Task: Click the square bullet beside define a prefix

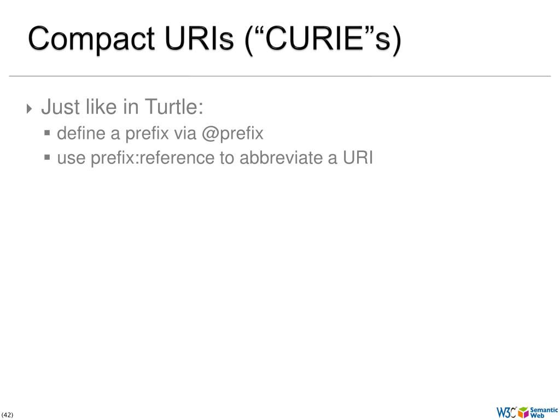Action: [x=47, y=133]
